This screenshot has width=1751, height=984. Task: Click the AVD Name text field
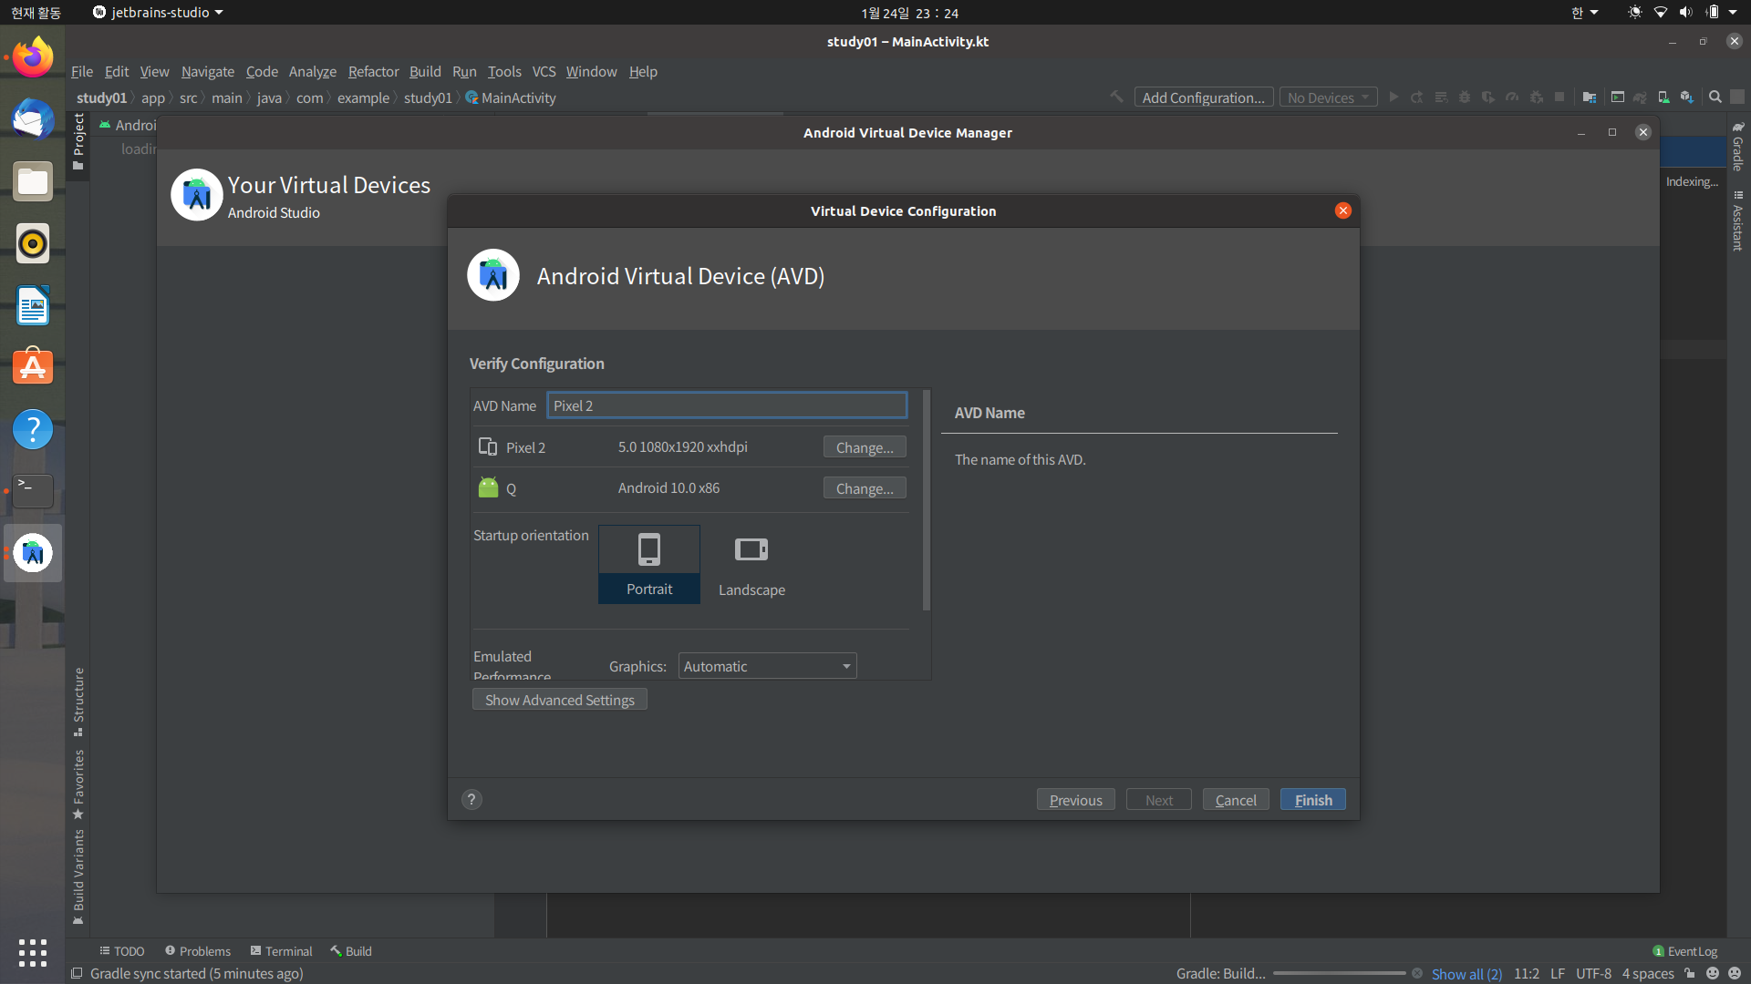point(726,405)
